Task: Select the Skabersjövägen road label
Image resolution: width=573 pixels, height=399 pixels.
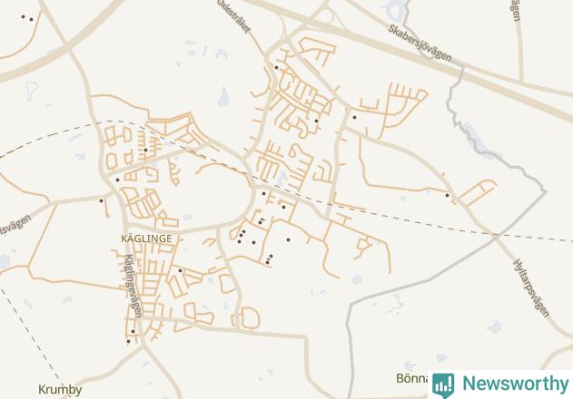Action: pyautogui.click(x=420, y=44)
